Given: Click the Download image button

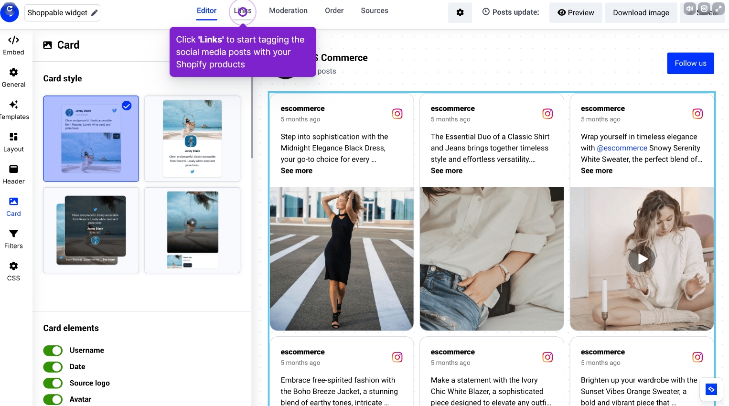Looking at the screenshot, I should pyautogui.click(x=641, y=12).
